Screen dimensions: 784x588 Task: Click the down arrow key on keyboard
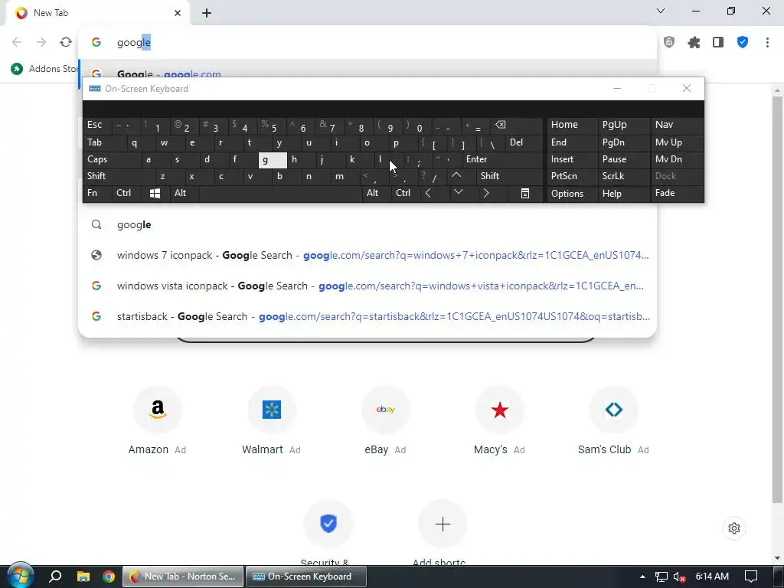coord(459,192)
